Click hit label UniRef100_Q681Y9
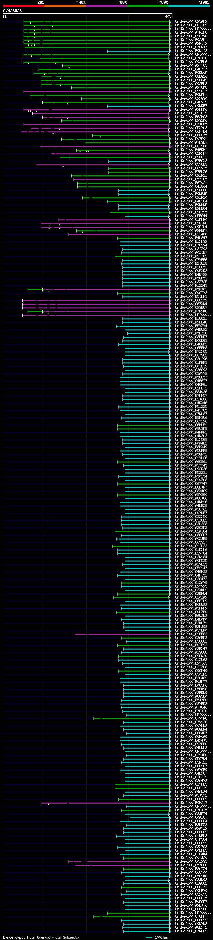This screenshot has height=940, width=213. pos(191,300)
